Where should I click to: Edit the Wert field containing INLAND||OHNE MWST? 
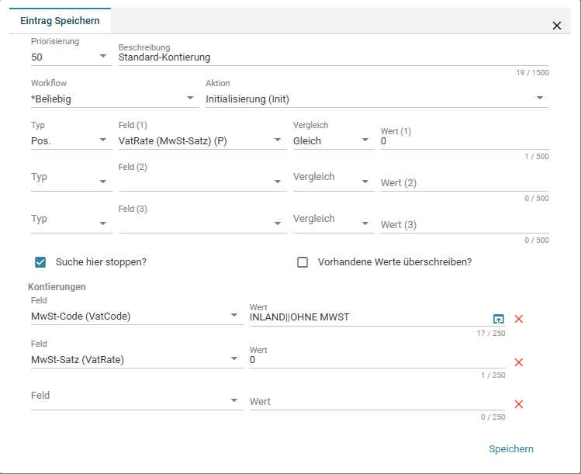click(370, 317)
